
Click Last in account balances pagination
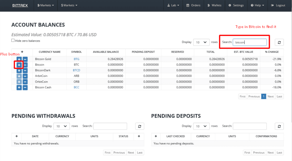click(279, 96)
